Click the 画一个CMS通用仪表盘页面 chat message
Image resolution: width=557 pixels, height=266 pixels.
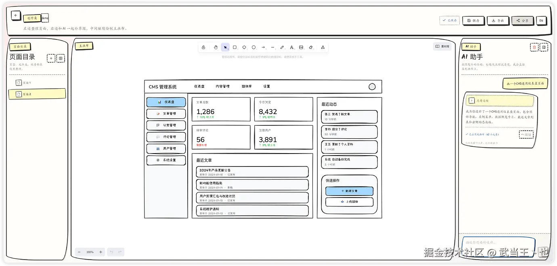pos(525,84)
